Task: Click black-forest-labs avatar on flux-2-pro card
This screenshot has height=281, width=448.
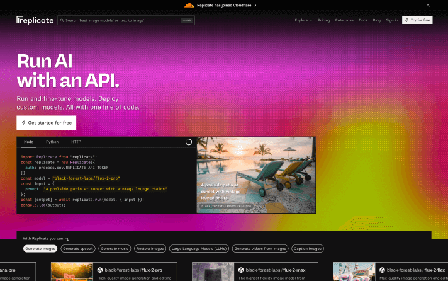Action: click(x=99, y=270)
